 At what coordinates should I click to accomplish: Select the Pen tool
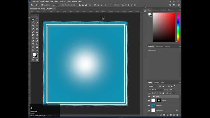[x=37, y=41]
